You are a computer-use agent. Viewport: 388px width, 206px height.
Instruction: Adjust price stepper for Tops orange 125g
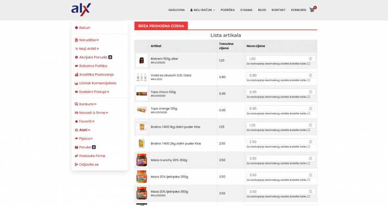(x=311, y=108)
